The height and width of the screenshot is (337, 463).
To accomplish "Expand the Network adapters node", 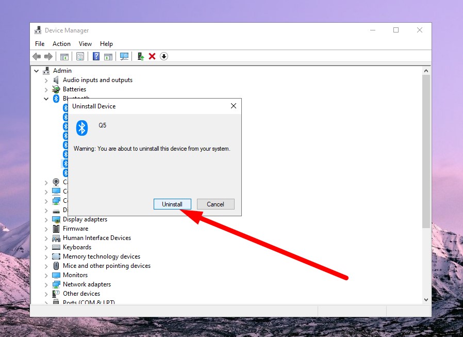I will [46, 284].
